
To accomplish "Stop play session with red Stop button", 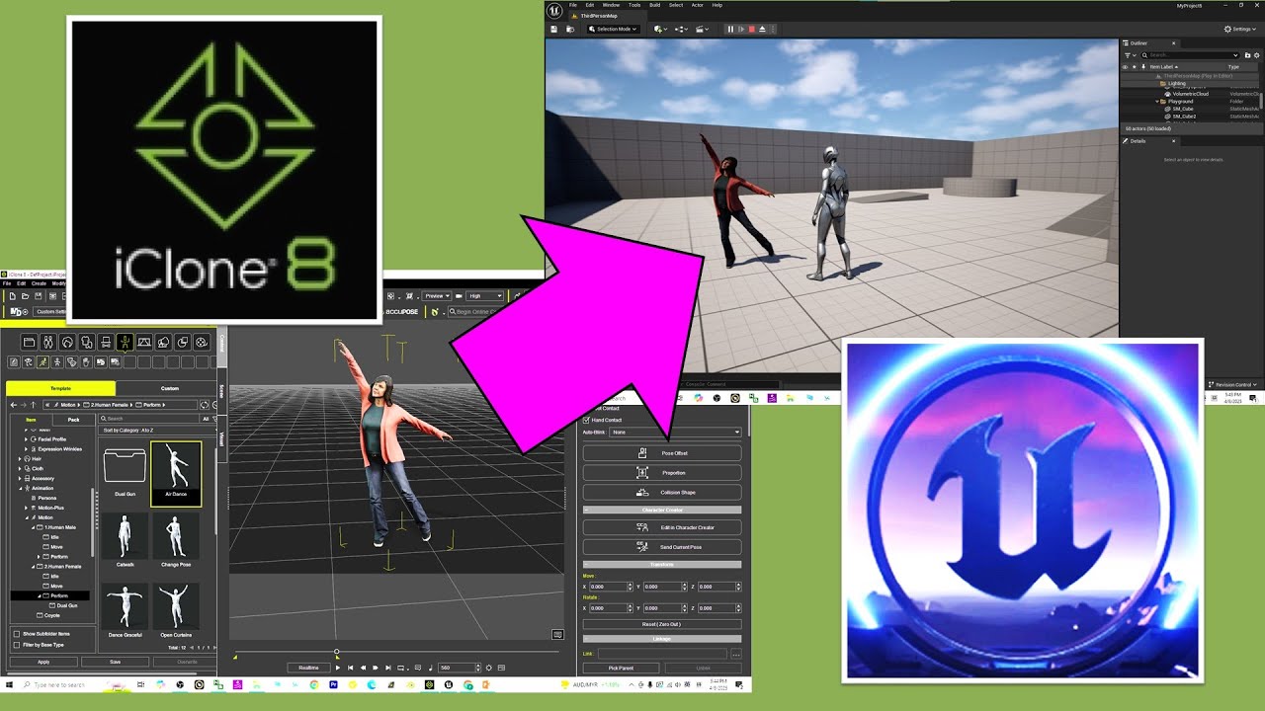I will coord(752,29).
